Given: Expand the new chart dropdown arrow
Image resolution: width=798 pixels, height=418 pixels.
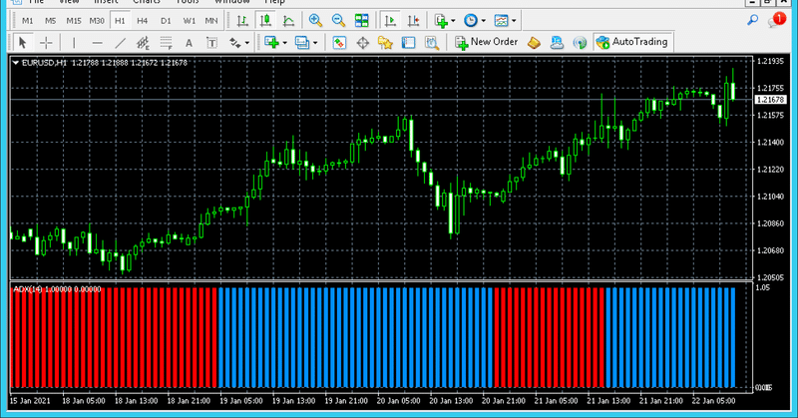Looking at the screenshot, I should (x=284, y=43).
